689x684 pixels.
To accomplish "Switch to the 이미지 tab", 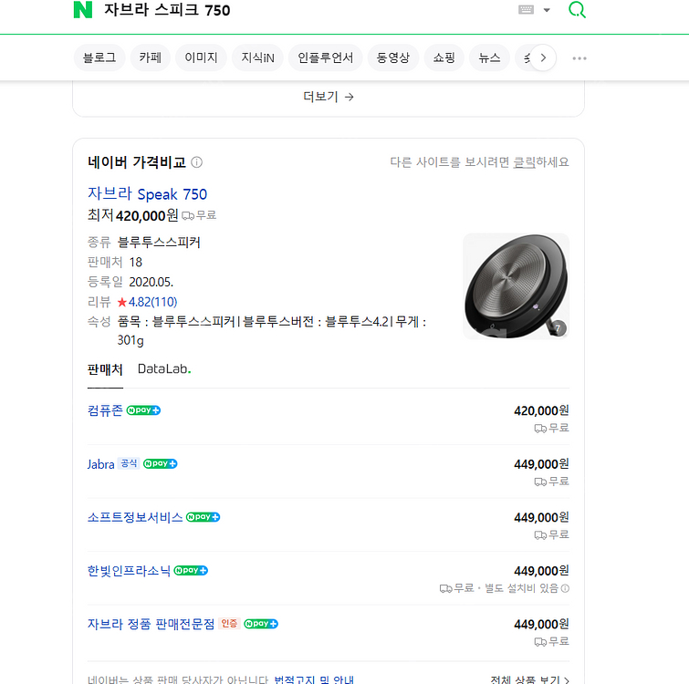I will (x=201, y=57).
